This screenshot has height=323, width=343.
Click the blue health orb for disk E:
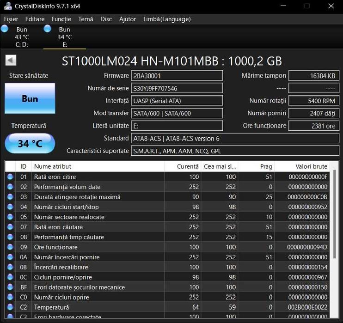47,29
